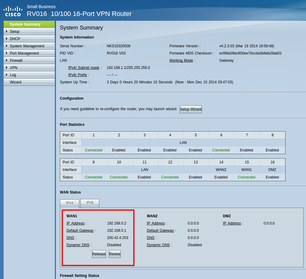Expand the System Management arrow
This screenshot has width=306, height=279.
pyautogui.click(x=7, y=46)
